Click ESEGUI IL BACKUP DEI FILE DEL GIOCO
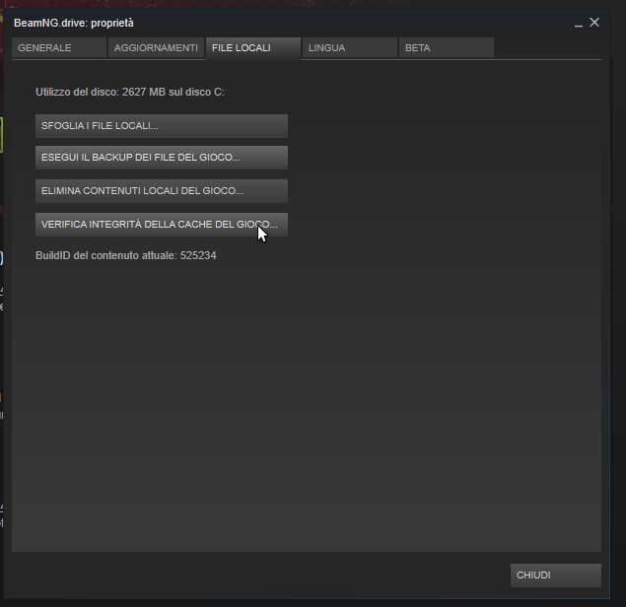The height and width of the screenshot is (607, 626). click(162, 158)
